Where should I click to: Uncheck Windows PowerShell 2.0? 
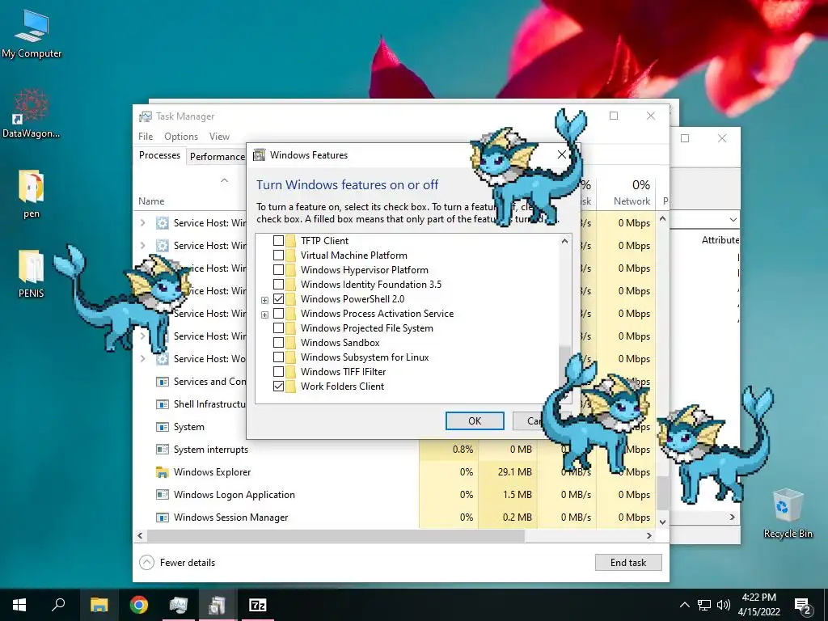(x=278, y=299)
